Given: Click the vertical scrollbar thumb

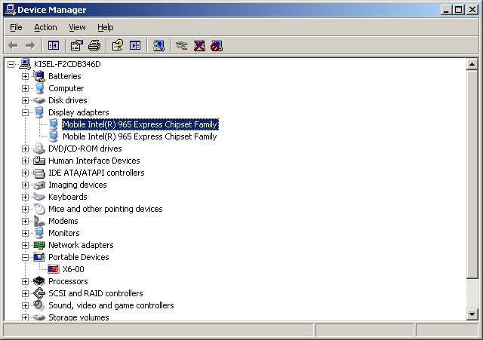Looking at the screenshot, I should click(x=472, y=174).
